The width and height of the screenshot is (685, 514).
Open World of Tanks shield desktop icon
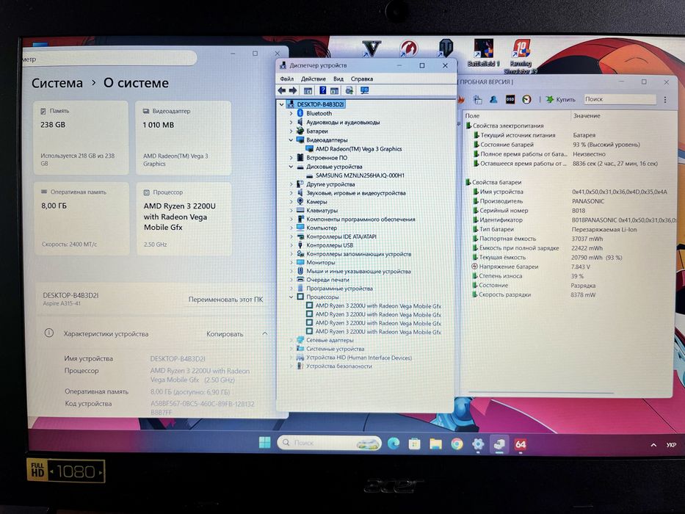(x=446, y=48)
